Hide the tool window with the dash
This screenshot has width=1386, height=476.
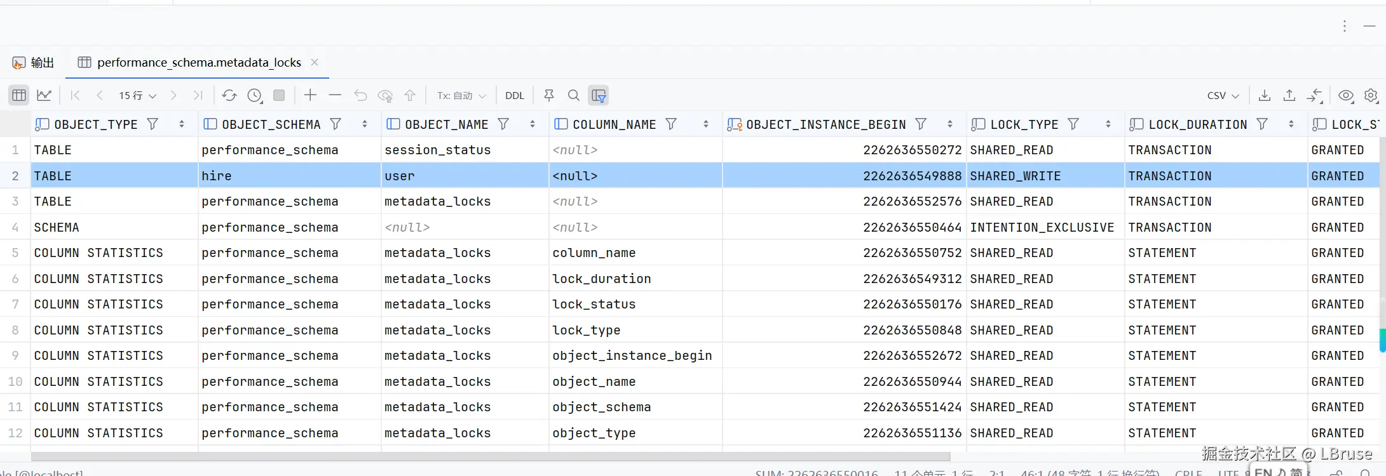pyautogui.click(x=1369, y=26)
